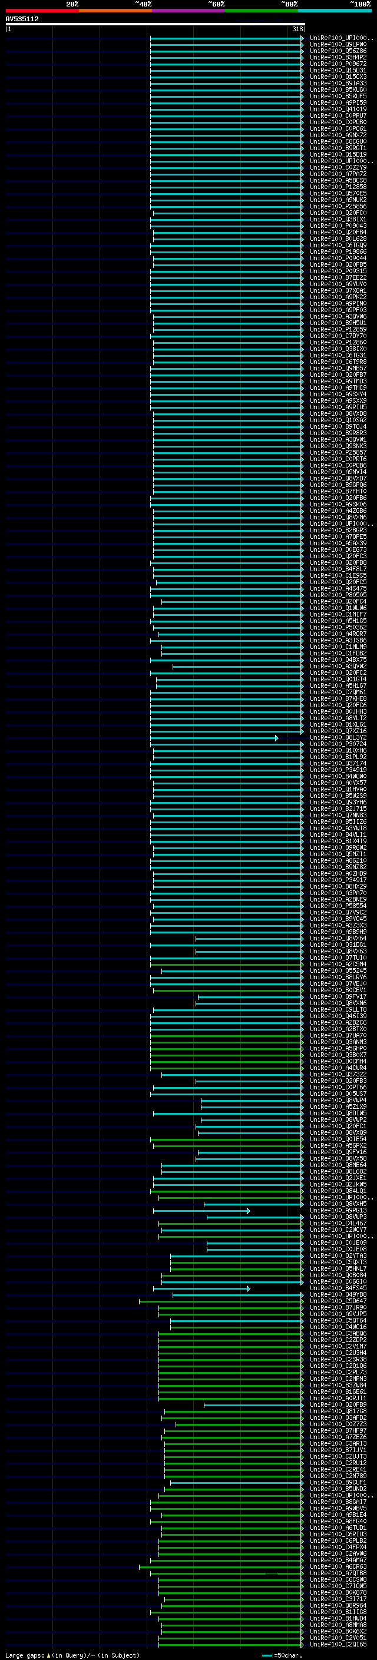Select the UniRef100_A7QTB8 label
Viewport: 377px width, 1660px height.
(338, 1573)
